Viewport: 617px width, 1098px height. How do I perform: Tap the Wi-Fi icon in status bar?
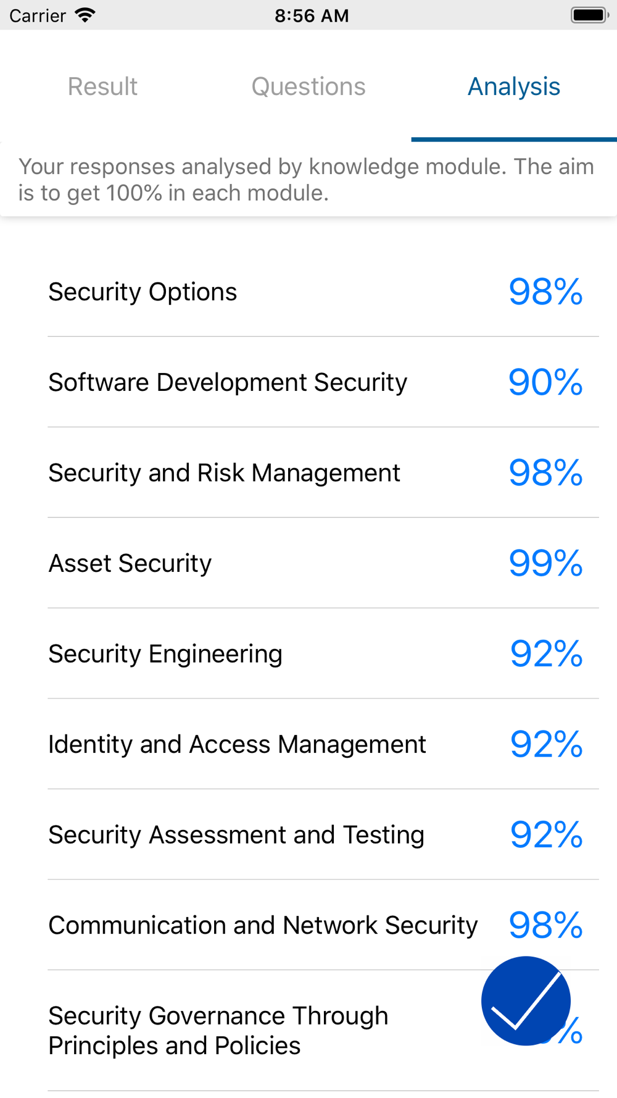[x=85, y=15]
